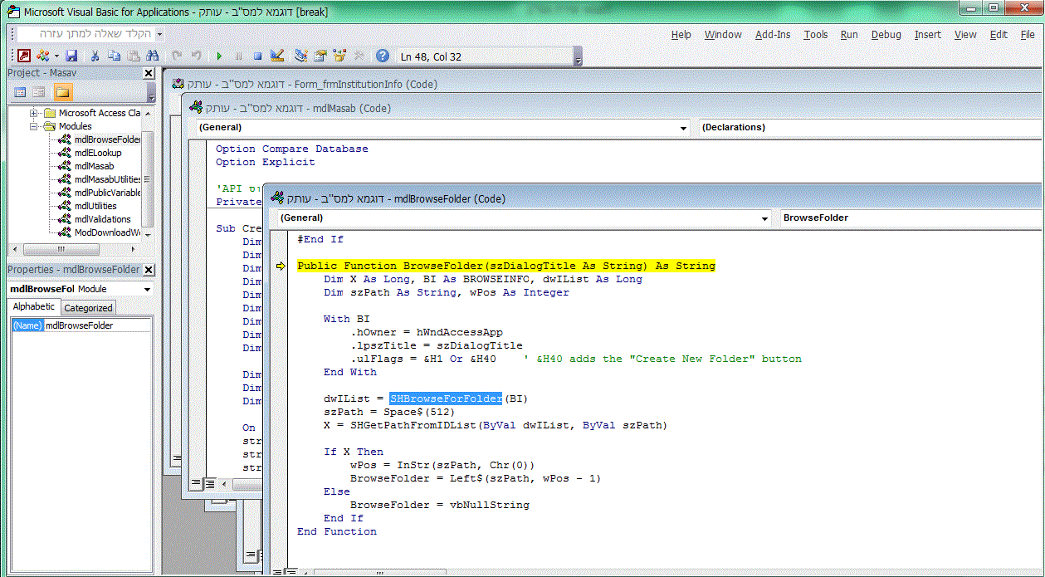
Task: Expand the Microsoft Access Class Objects node
Action: pyautogui.click(x=34, y=113)
